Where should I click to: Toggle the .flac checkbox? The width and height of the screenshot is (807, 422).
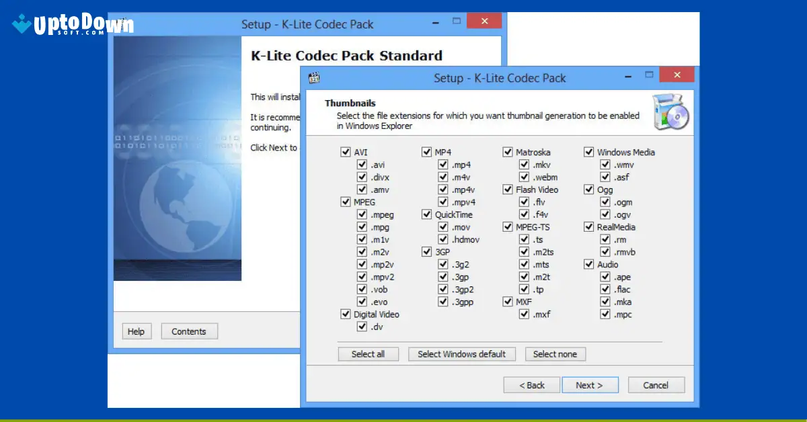(605, 289)
